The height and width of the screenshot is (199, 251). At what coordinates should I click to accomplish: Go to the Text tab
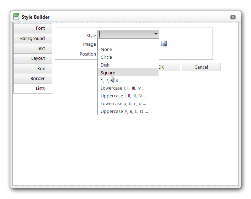click(x=33, y=48)
